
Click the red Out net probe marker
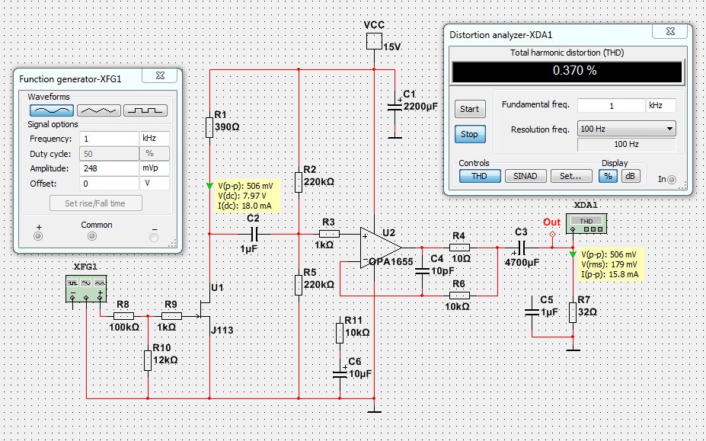tap(552, 234)
